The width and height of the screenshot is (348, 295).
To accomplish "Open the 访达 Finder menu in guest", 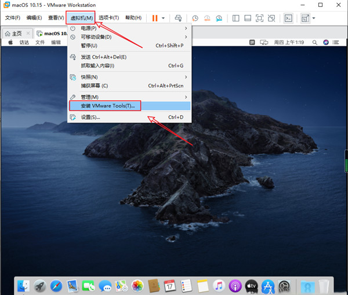I will (24, 42).
